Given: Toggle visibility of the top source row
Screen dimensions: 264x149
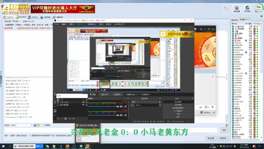Looking at the screenshot, I should point(83,100).
